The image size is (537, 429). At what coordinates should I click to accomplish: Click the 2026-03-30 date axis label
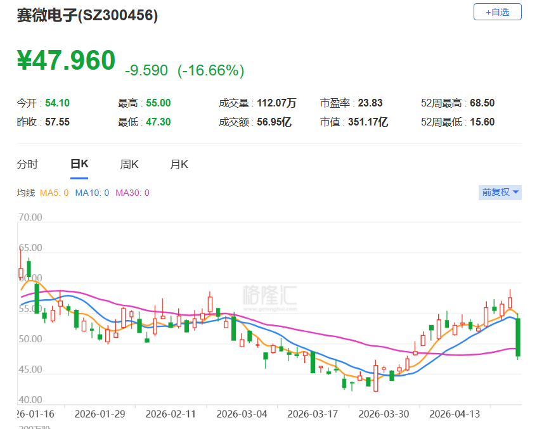[384, 414]
